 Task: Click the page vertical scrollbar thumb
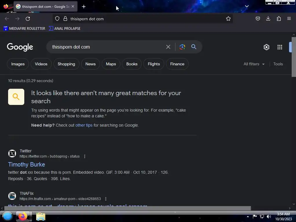294,57
